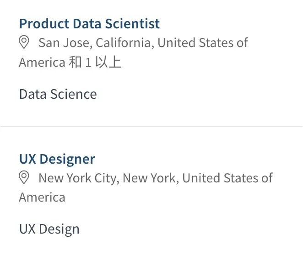Viewport: 303px width, 256px height.
Task: Click the divider line between the listings
Action: pos(151,127)
